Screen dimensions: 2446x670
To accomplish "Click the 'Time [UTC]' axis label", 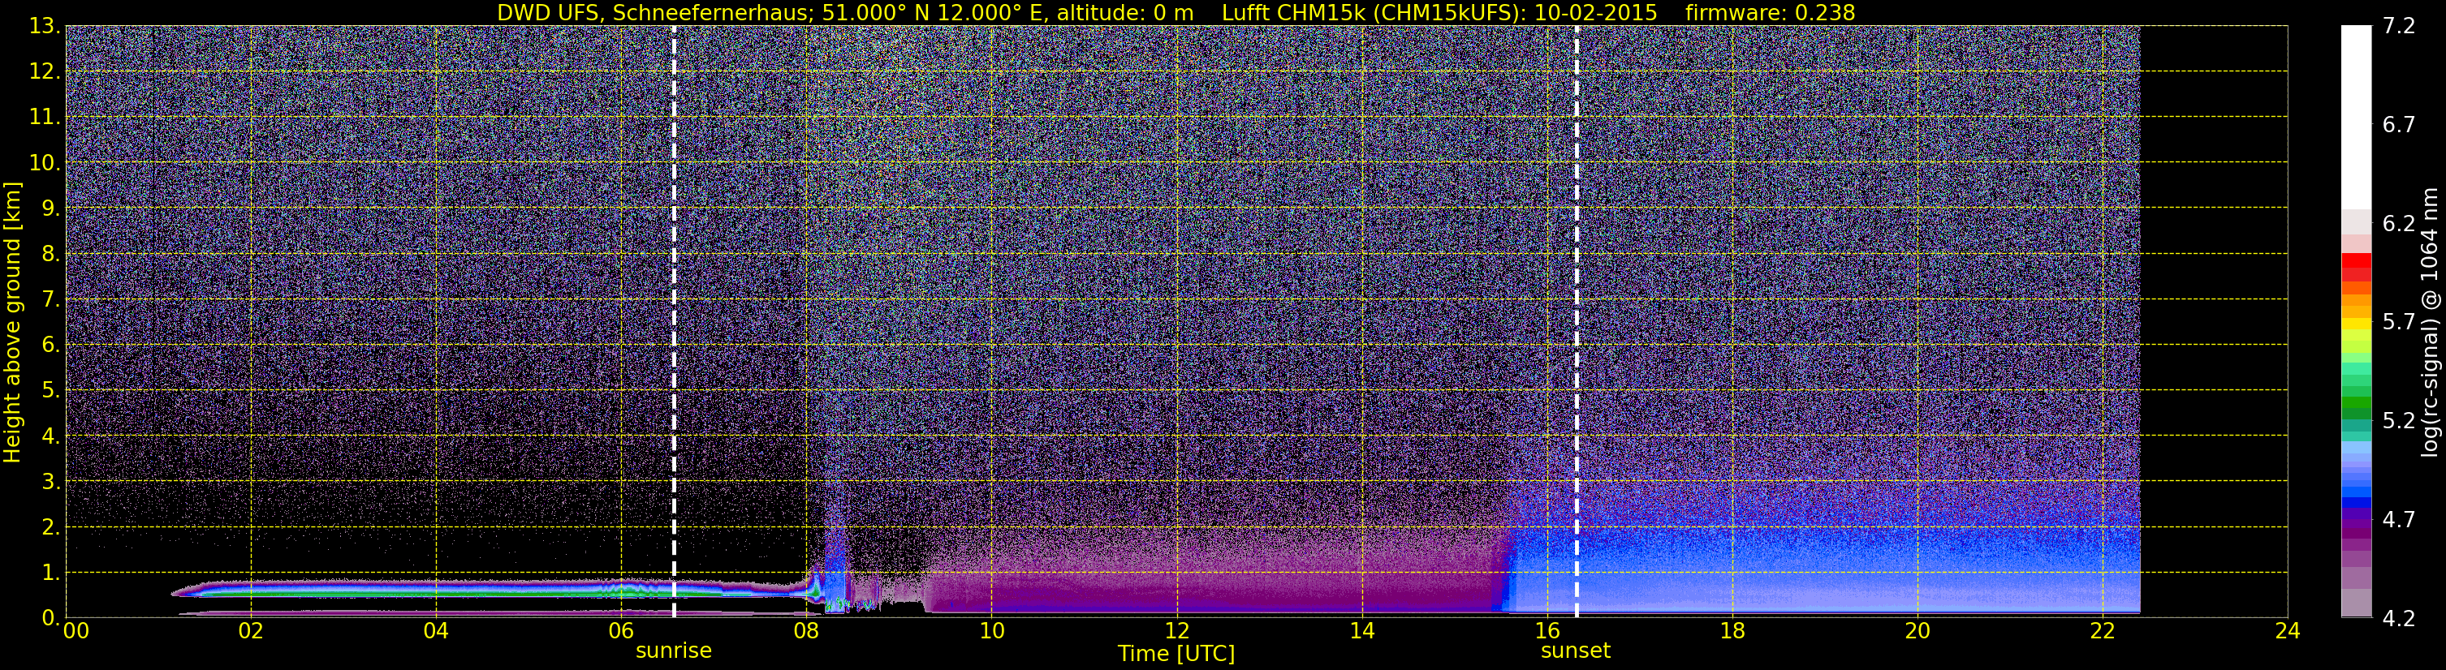I will (x=1176, y=654).
